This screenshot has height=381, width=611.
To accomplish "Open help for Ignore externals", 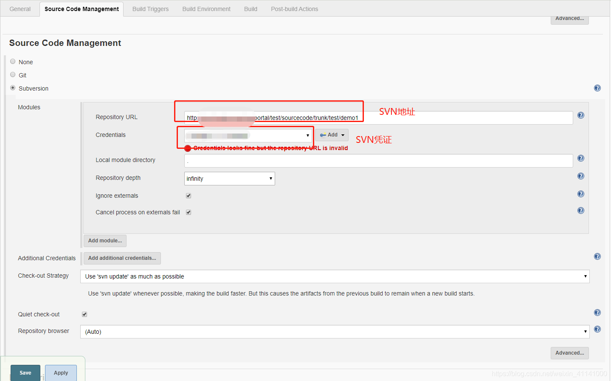I will click(x=581, y=194).
